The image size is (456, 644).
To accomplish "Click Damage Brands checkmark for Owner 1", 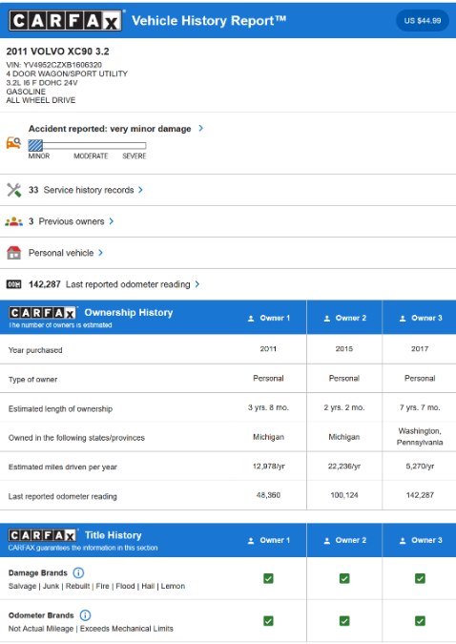I will pyautogui.click(x=268, y=578).
